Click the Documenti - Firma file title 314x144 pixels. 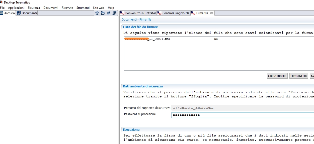click(x=136, y=19)
